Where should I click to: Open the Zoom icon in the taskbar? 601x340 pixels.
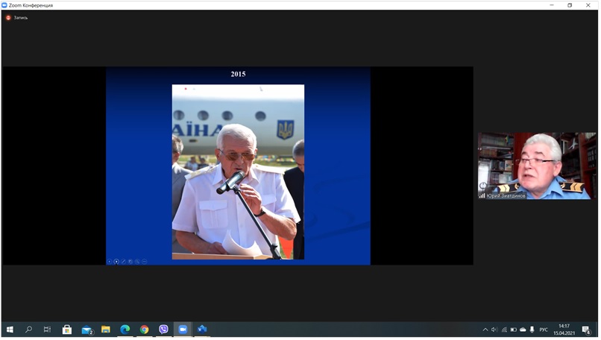183,329
